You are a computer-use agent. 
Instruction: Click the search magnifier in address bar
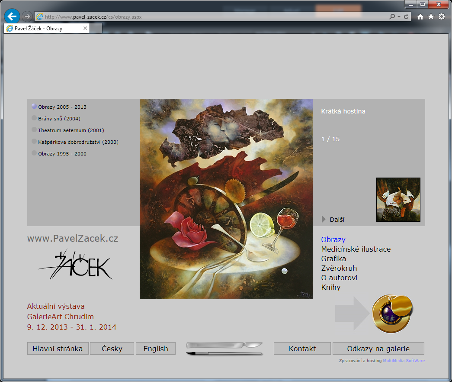click(x=392, y=17)
